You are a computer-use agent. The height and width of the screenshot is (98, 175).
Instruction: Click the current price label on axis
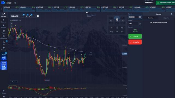coord(124,54)
